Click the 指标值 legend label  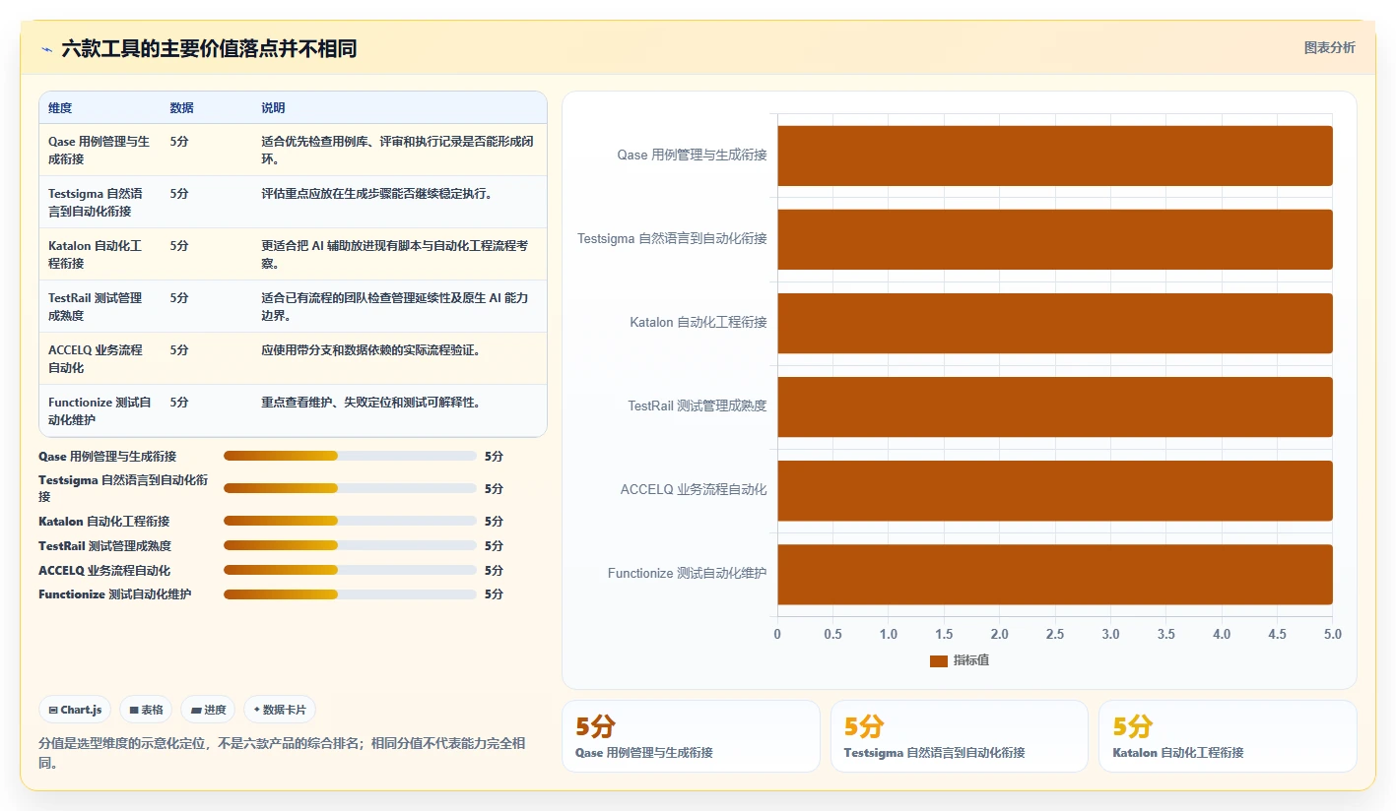pos(970,660)
